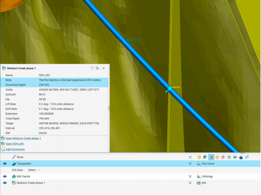
Task: Click the first yellow cube icon in Slicer row
Action: click(199, 157)
